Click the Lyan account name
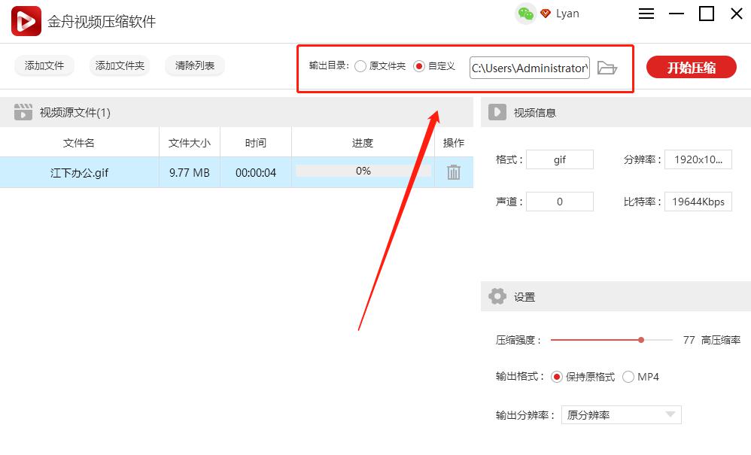This screenshot has width=751, height=455. 569,14
